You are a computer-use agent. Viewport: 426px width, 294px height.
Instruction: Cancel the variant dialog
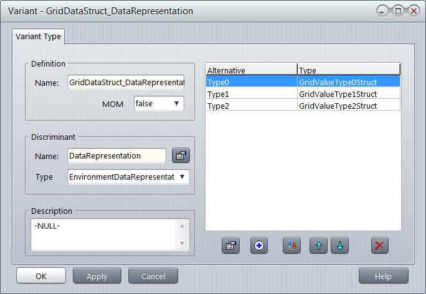coord(153,276)
